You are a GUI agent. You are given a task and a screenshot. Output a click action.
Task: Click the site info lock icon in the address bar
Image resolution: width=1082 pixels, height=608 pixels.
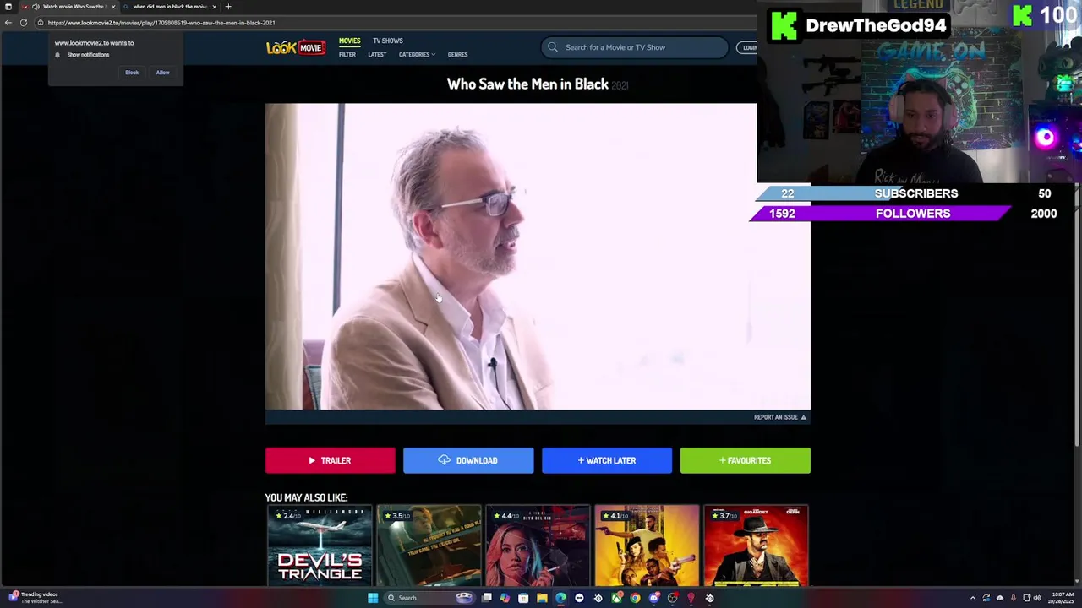coord(40,23)
